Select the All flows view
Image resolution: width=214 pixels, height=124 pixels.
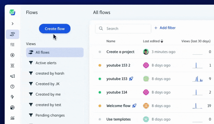(x=55, y=52)
